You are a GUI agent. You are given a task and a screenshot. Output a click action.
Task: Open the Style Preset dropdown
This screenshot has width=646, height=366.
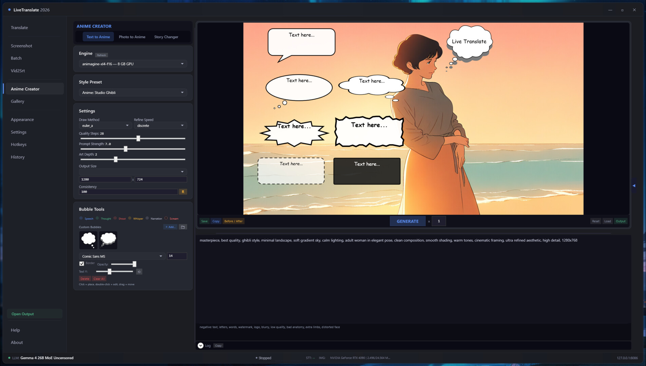[133, 93]
